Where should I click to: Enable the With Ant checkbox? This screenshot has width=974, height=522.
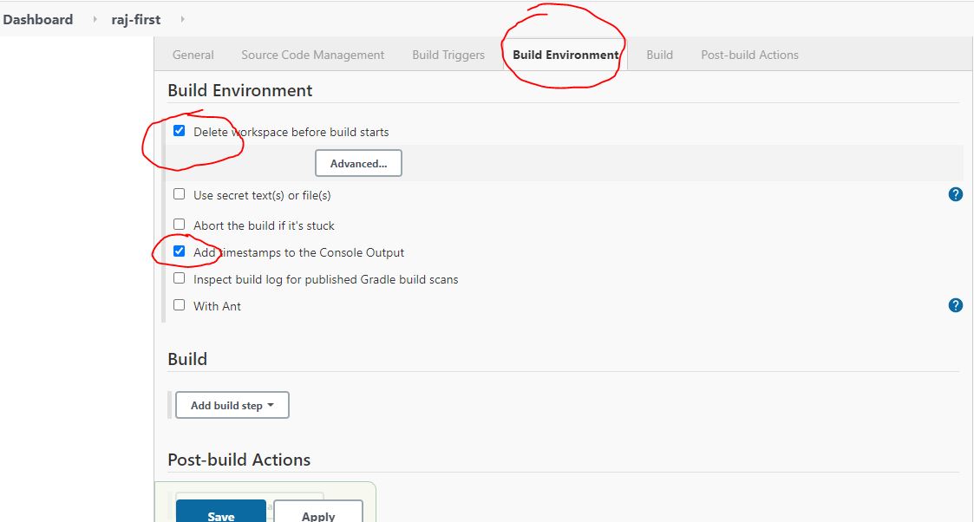point(180,305)
